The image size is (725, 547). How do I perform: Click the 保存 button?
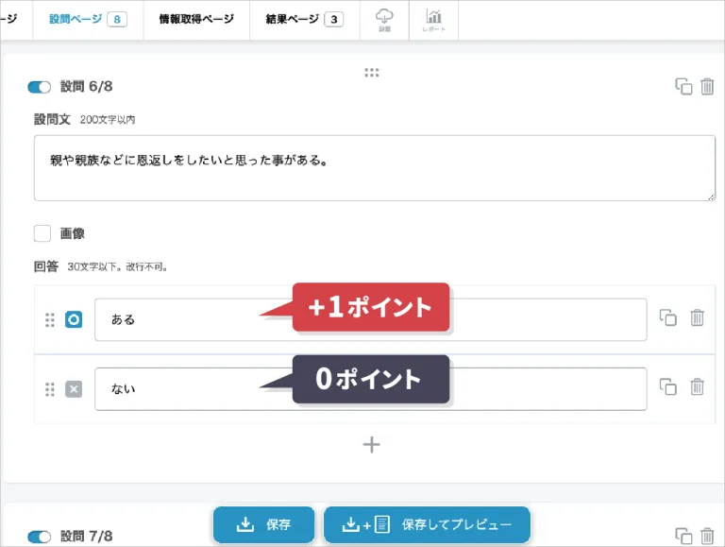[x=264, y=524]
